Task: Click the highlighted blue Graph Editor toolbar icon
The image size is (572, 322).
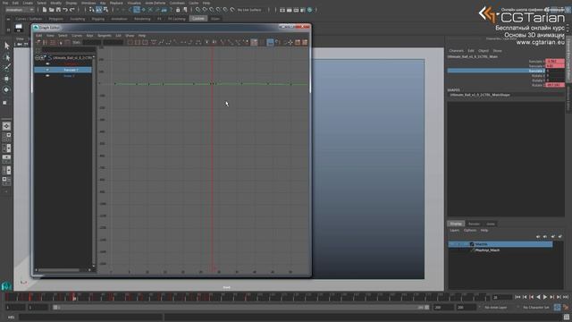Action: tap(270, 42)
